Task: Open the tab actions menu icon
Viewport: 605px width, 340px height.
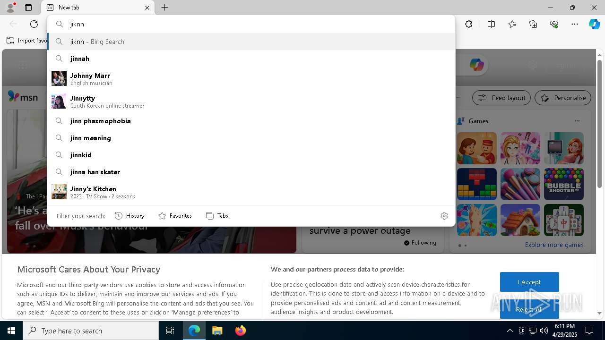Action: pos(28,8)
